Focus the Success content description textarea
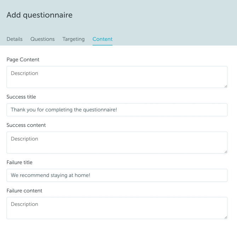This screenshot has height=230, width=237. [x=117, y=143]
